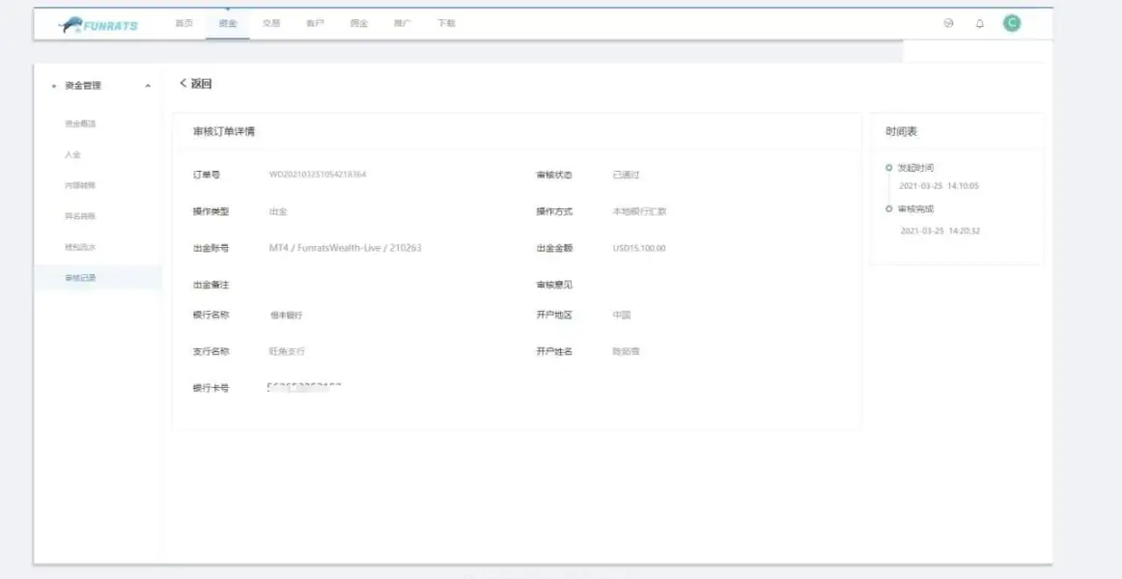1122x579 pixels.
Task: Open the language globe icon
Action: [948, 23]
